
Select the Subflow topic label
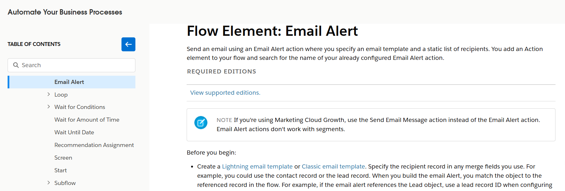point(65,183)
